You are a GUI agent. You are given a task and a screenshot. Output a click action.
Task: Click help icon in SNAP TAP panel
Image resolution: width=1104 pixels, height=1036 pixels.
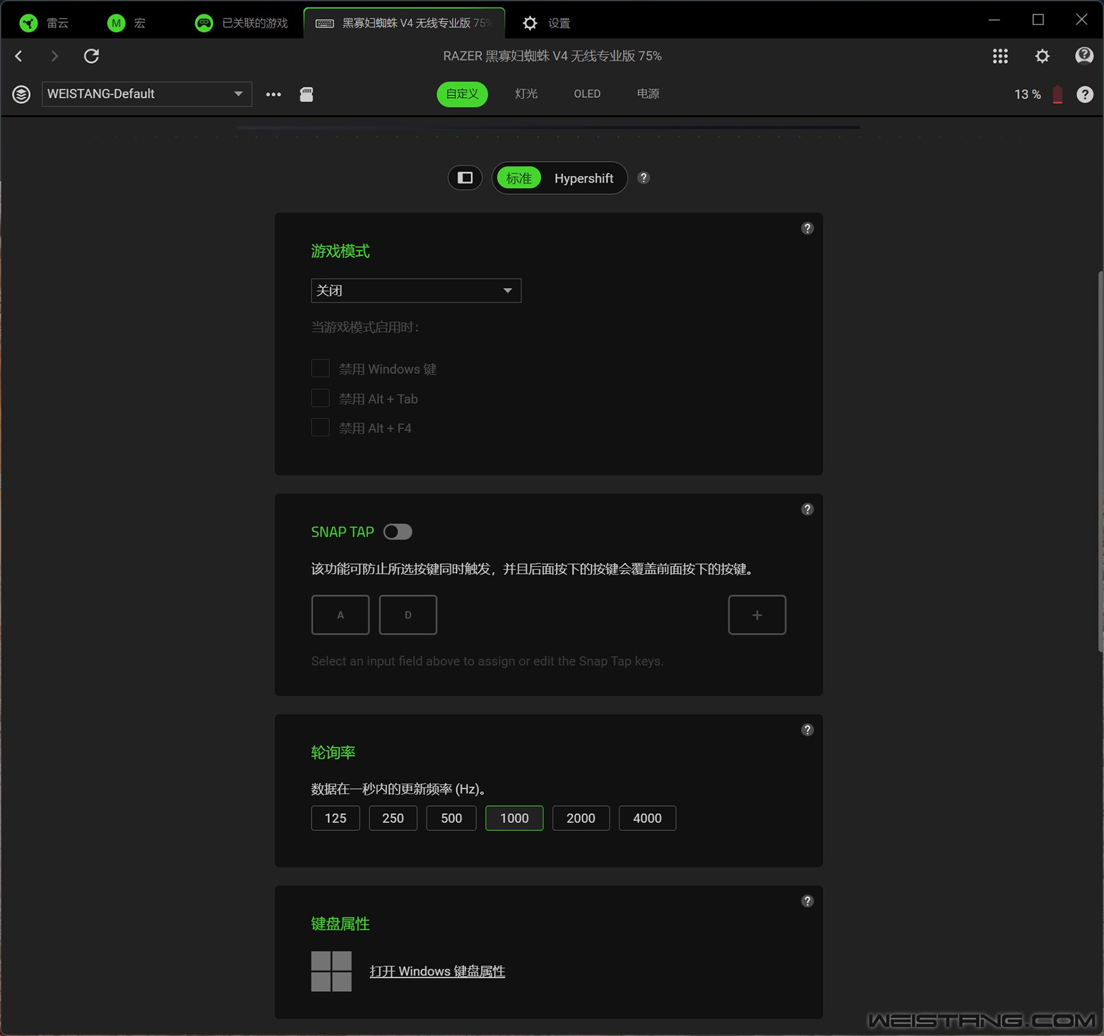click(808, 509)
